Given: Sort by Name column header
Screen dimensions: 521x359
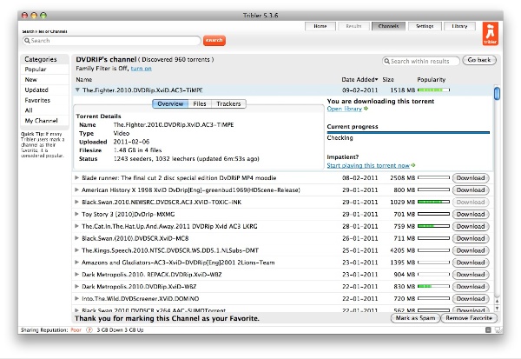Looking at the screenshot, I should click(x=83, y=79).
